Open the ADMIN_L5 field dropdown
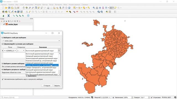This screenshot has height=99, width=177. (x=10, y=51)
